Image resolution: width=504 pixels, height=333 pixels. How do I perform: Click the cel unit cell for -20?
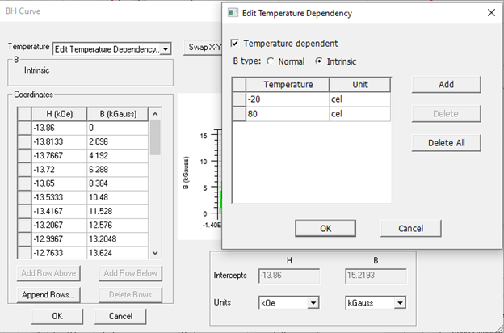pos(360,99)
